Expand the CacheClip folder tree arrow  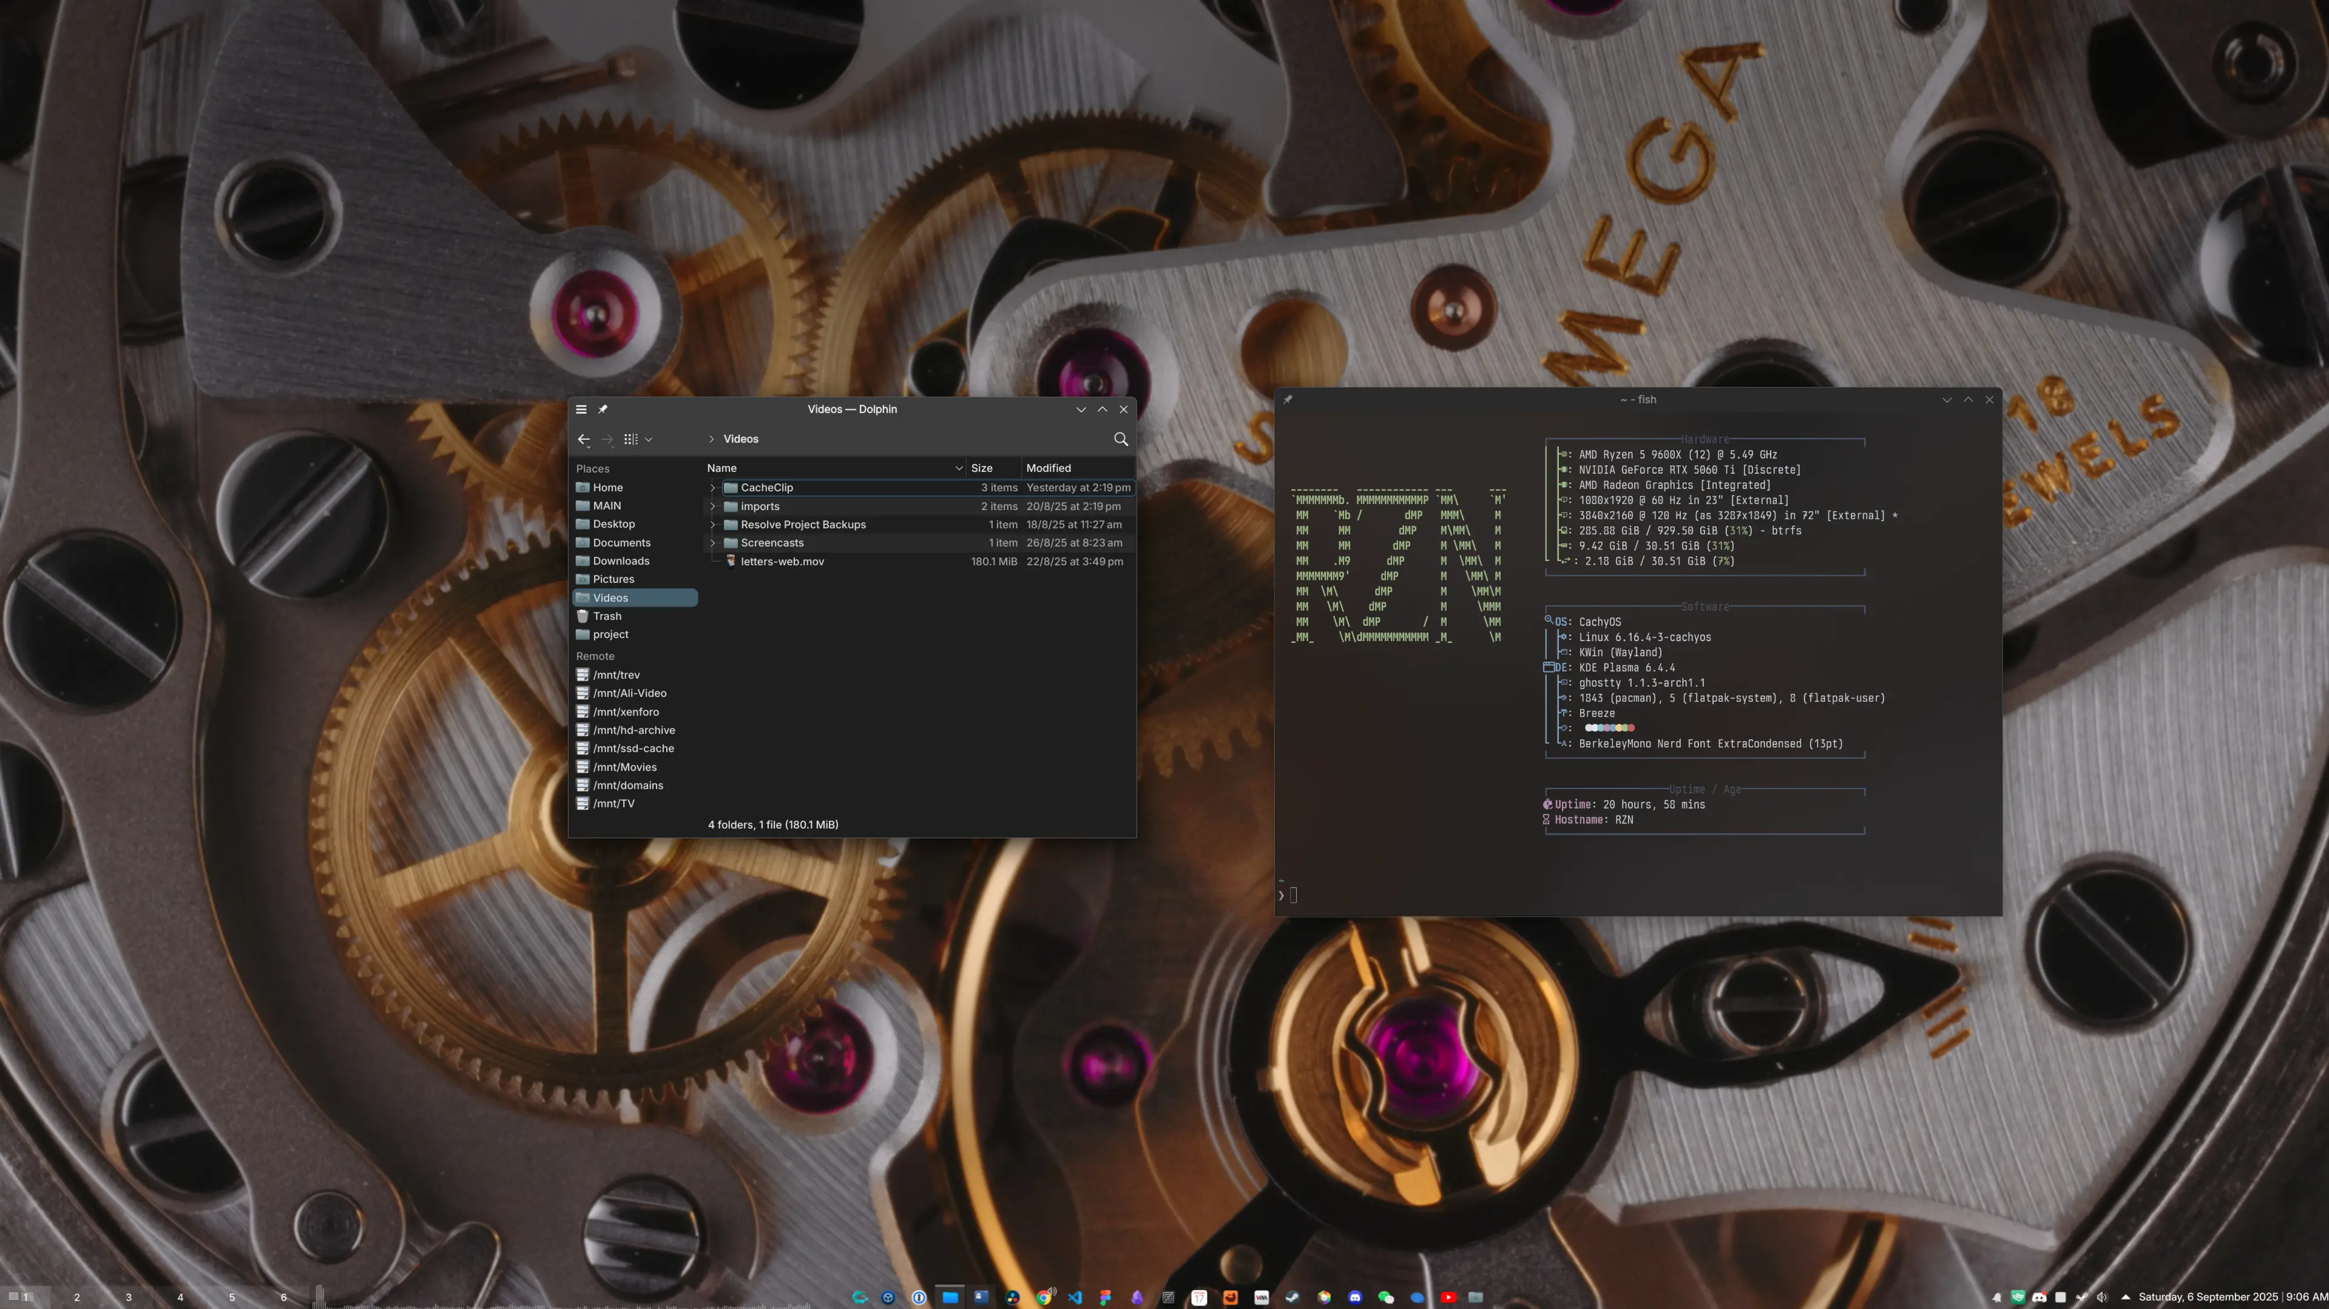pyautogui.click(x=712, y=488)
